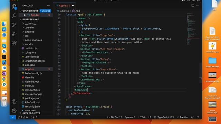Open the Source Control view
The image size is (221, 124).
[x=14, y=25]
